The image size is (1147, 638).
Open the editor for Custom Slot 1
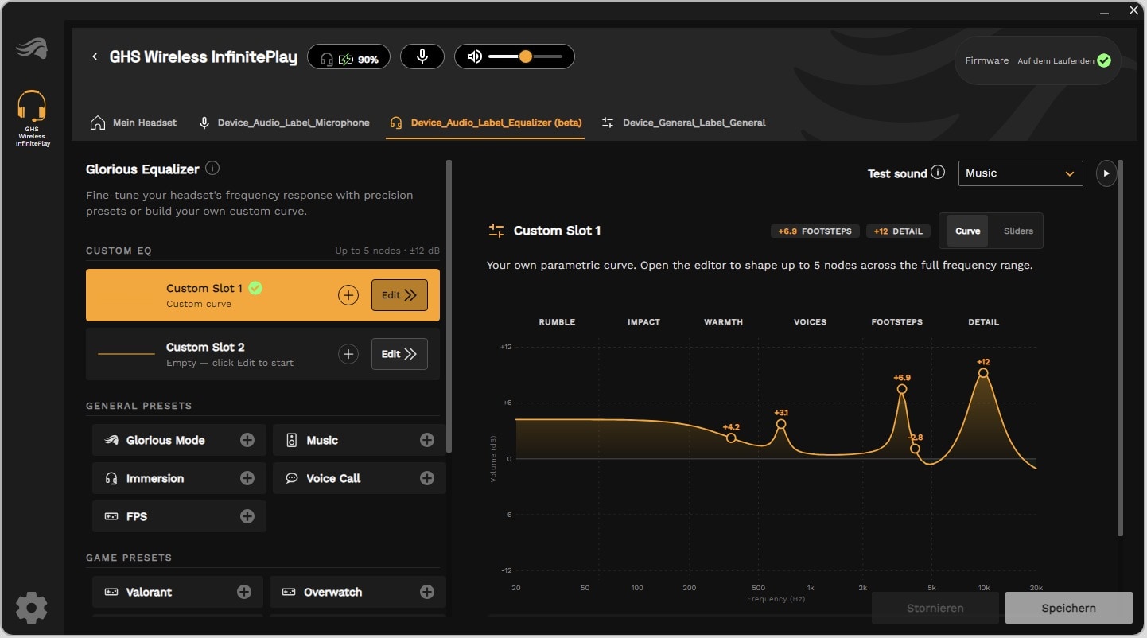coord(399,295)
